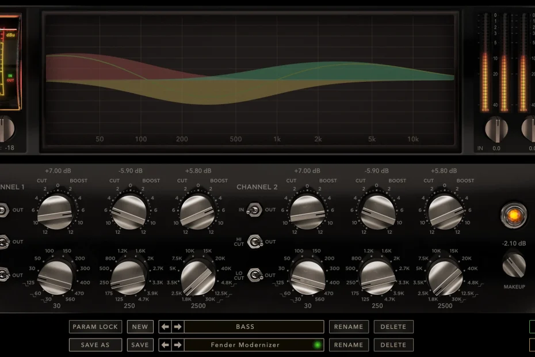Delete the Fender Modernizer preset
This screenshot has width=535, height=357.
pyautogui.click(x=393, y=345)
